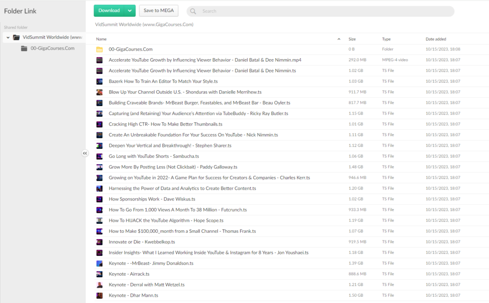Click the file icon for Go Long with YouTube Shorts
This screenshot has height=303, width=489.
[x=98, y=156]
